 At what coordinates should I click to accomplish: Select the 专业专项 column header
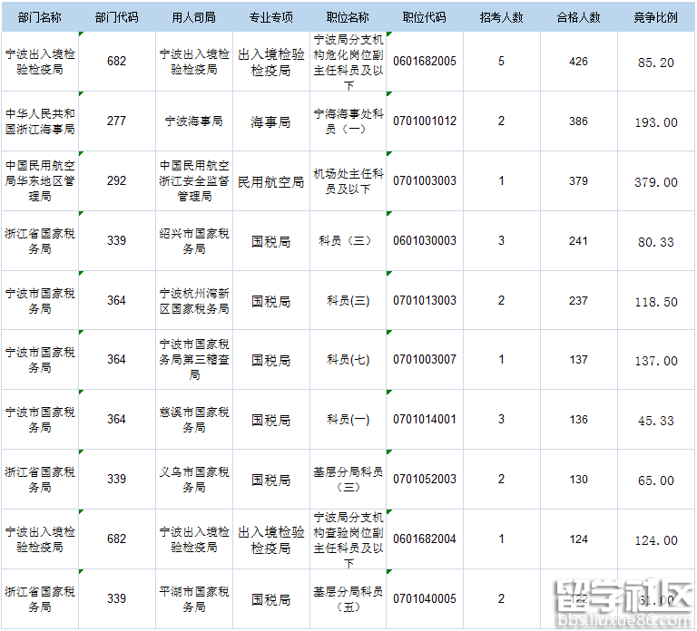(270, 18)
